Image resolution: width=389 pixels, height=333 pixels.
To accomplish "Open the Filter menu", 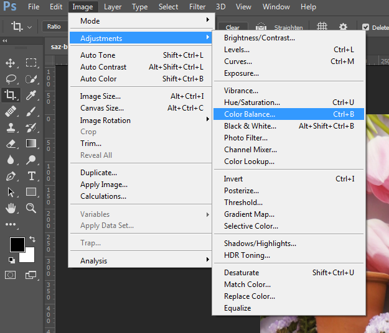I will click(197, 7).
